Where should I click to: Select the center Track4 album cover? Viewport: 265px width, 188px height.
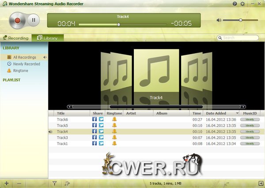[156, 71]
